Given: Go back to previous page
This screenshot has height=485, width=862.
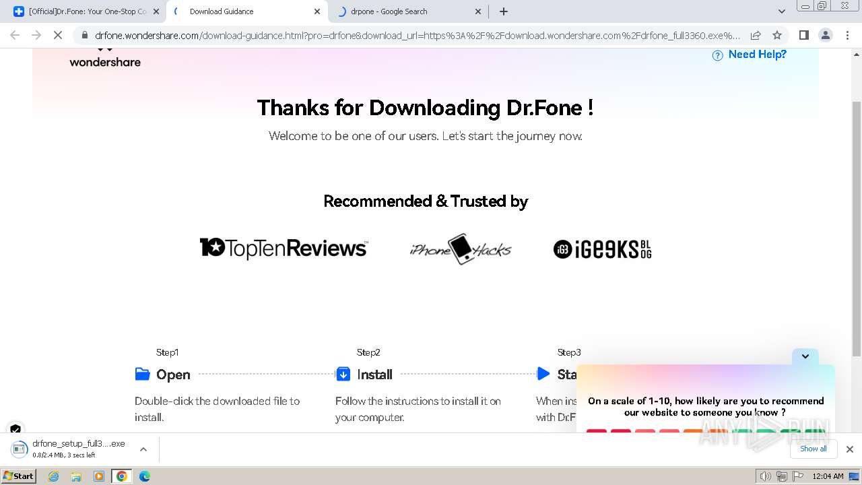Looking at the screenshot, I should tap(15, 35).
